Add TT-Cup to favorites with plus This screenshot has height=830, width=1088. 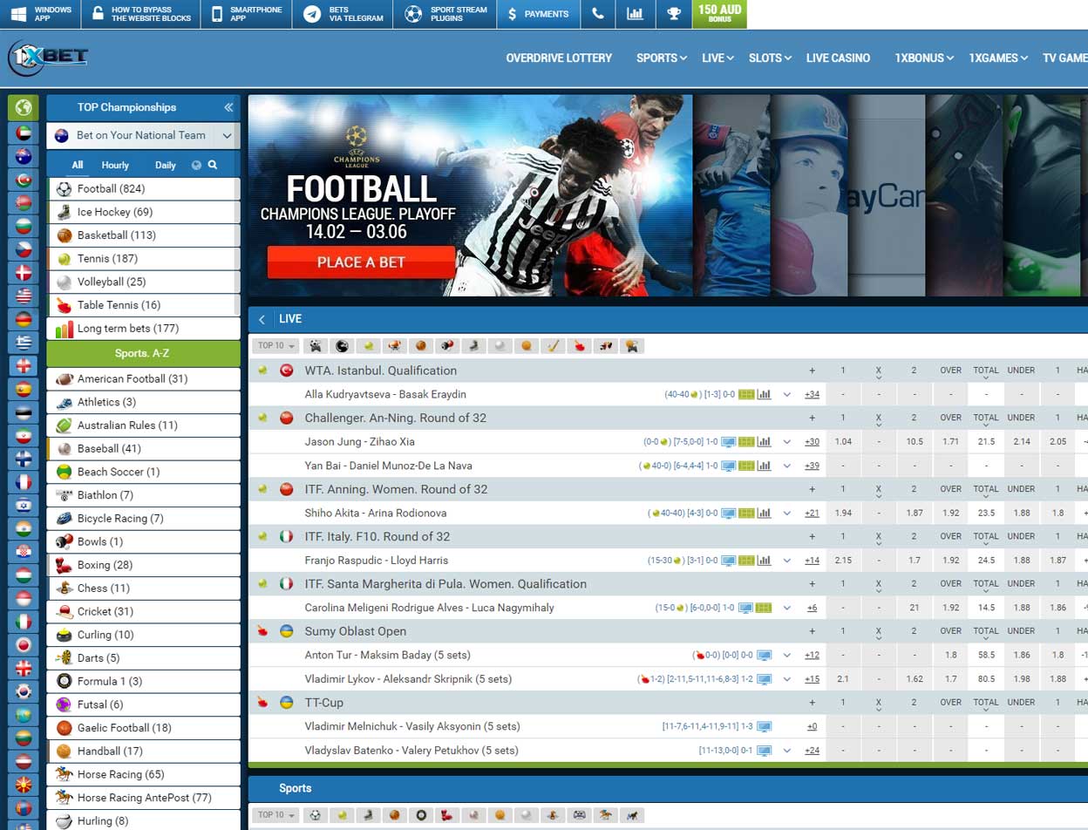[x=813, y=703]
